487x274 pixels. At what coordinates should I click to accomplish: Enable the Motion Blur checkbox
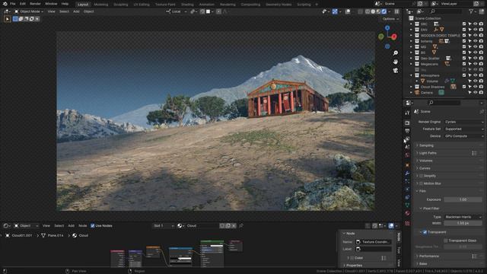click(421, 183)
